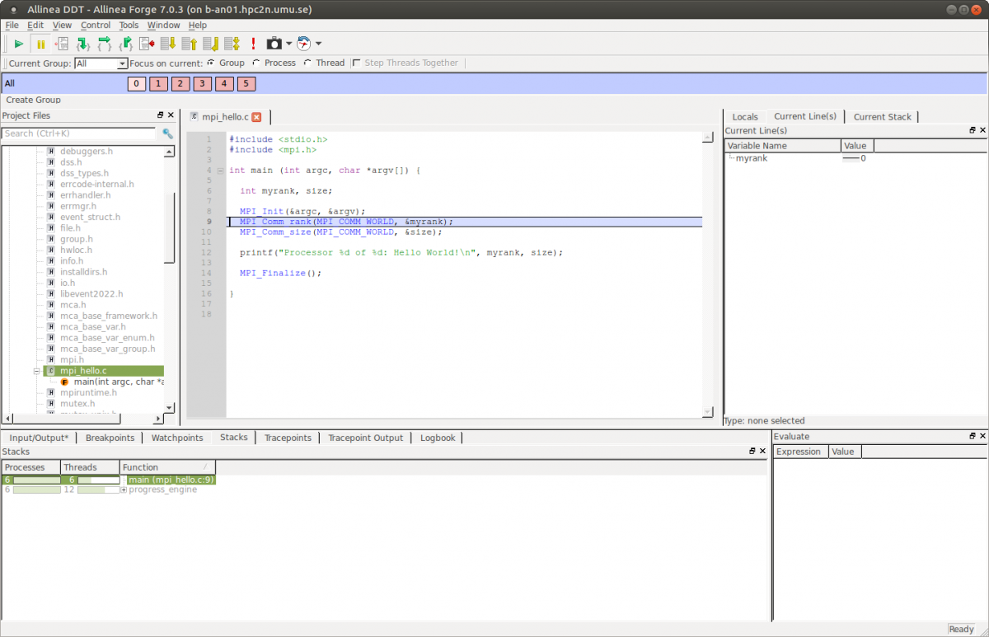Image resolution: width=989 pixels, height=637 pixels.
Task: Select debuggers.h in the project tree
Action: [87, 152]
